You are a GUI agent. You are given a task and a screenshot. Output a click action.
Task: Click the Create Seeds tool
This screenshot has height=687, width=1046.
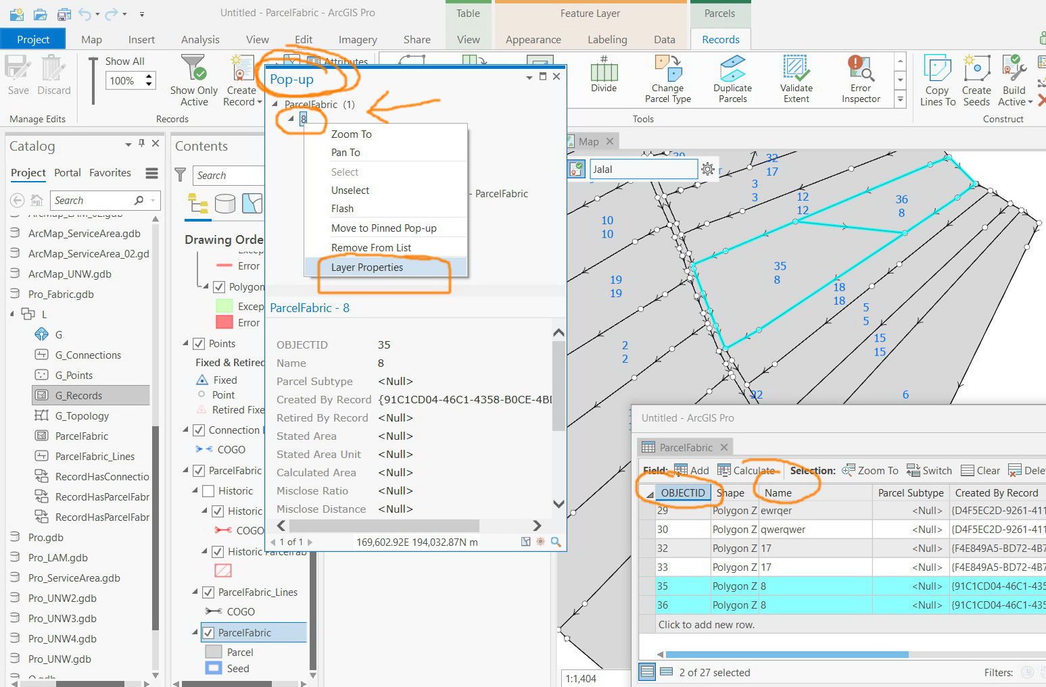coord(976,68)
